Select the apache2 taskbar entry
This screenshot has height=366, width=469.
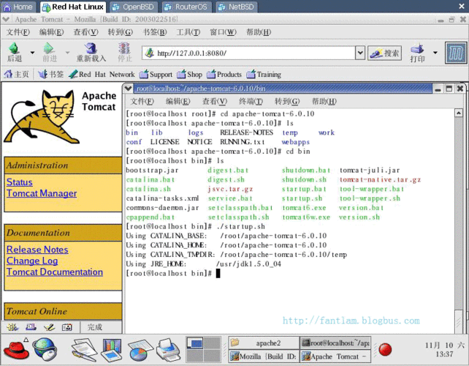(x=264, y=343)
